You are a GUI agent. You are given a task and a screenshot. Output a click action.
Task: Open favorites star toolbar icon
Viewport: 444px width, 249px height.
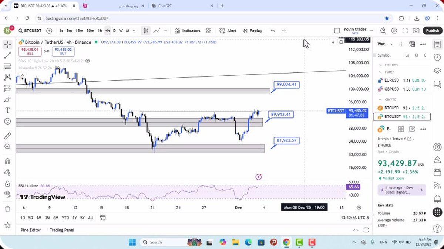7,225
